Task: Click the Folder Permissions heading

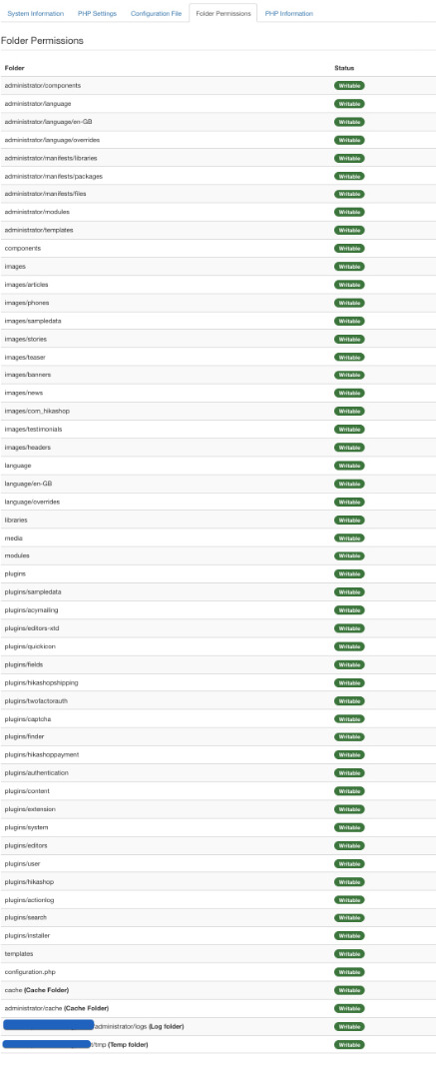Action: pos(42,41)
